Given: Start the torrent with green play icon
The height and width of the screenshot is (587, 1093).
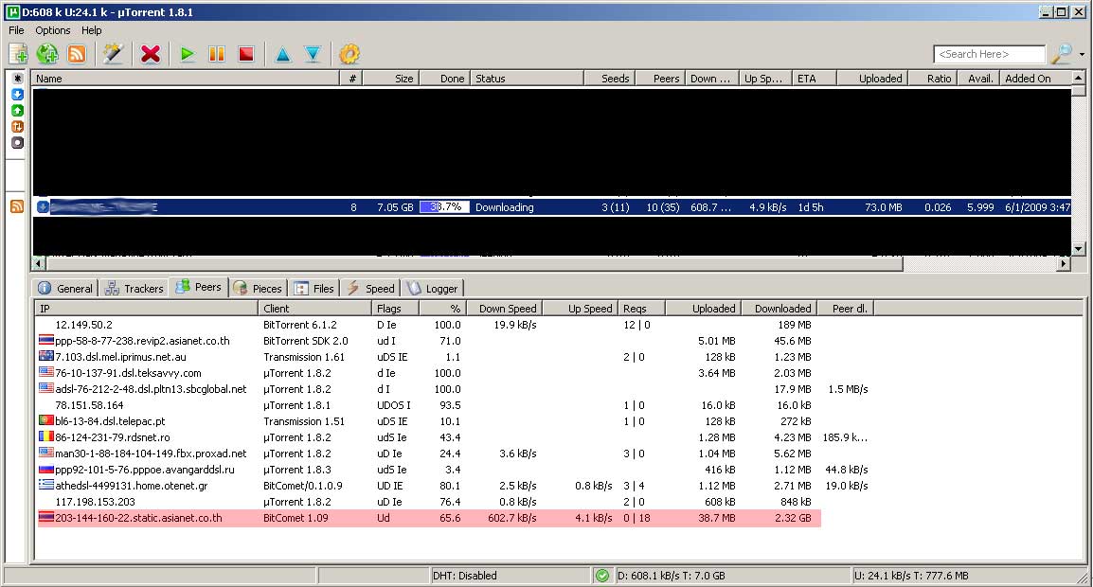Looking at the screenshot, I should pyautogui.click(x=187, y=54).
